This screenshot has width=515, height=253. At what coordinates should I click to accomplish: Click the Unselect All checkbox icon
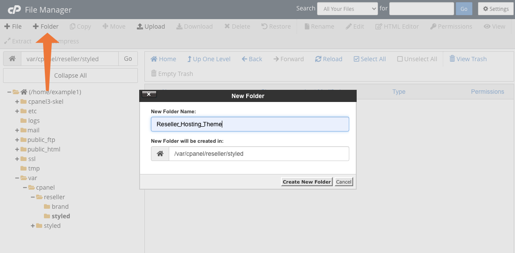click(x=400, y=59)
